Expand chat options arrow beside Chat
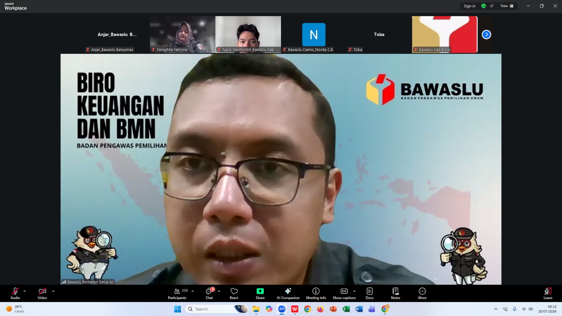The width and height of the screenshot is (562, 316). (x=219, y=291)
